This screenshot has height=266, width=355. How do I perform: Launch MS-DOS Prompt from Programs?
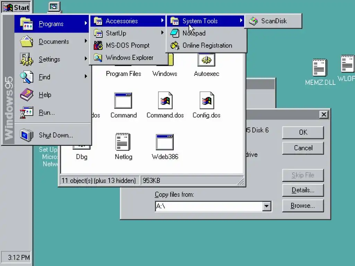[x=128, y=45]
